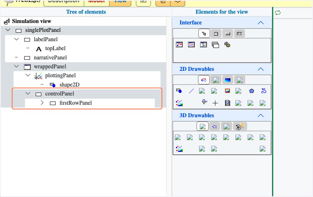
Task: Expand the firstRowPanel tree node
Action: [42, 103]
